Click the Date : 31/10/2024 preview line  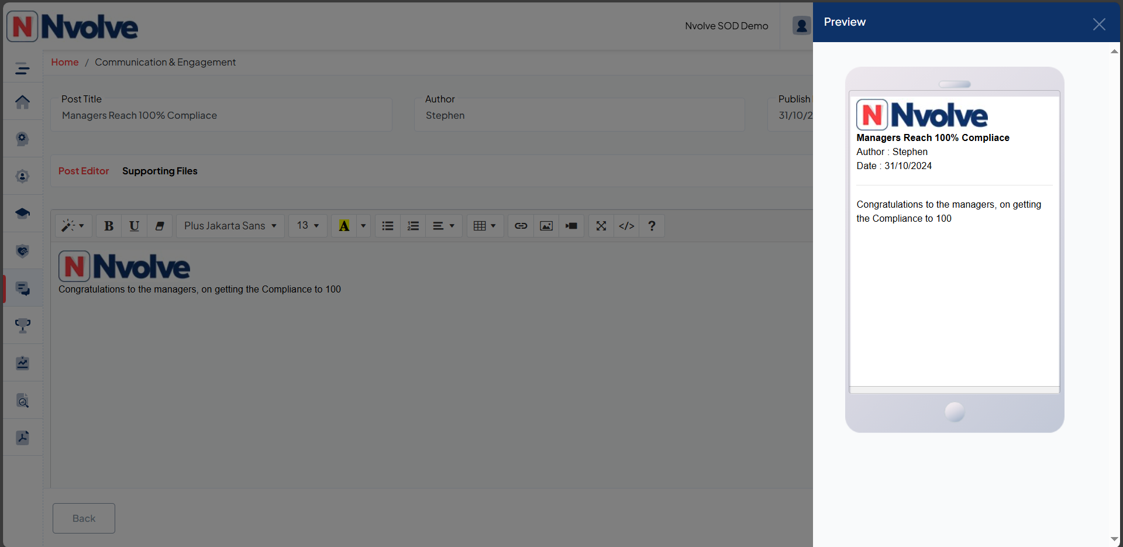(x=894, y=166)
